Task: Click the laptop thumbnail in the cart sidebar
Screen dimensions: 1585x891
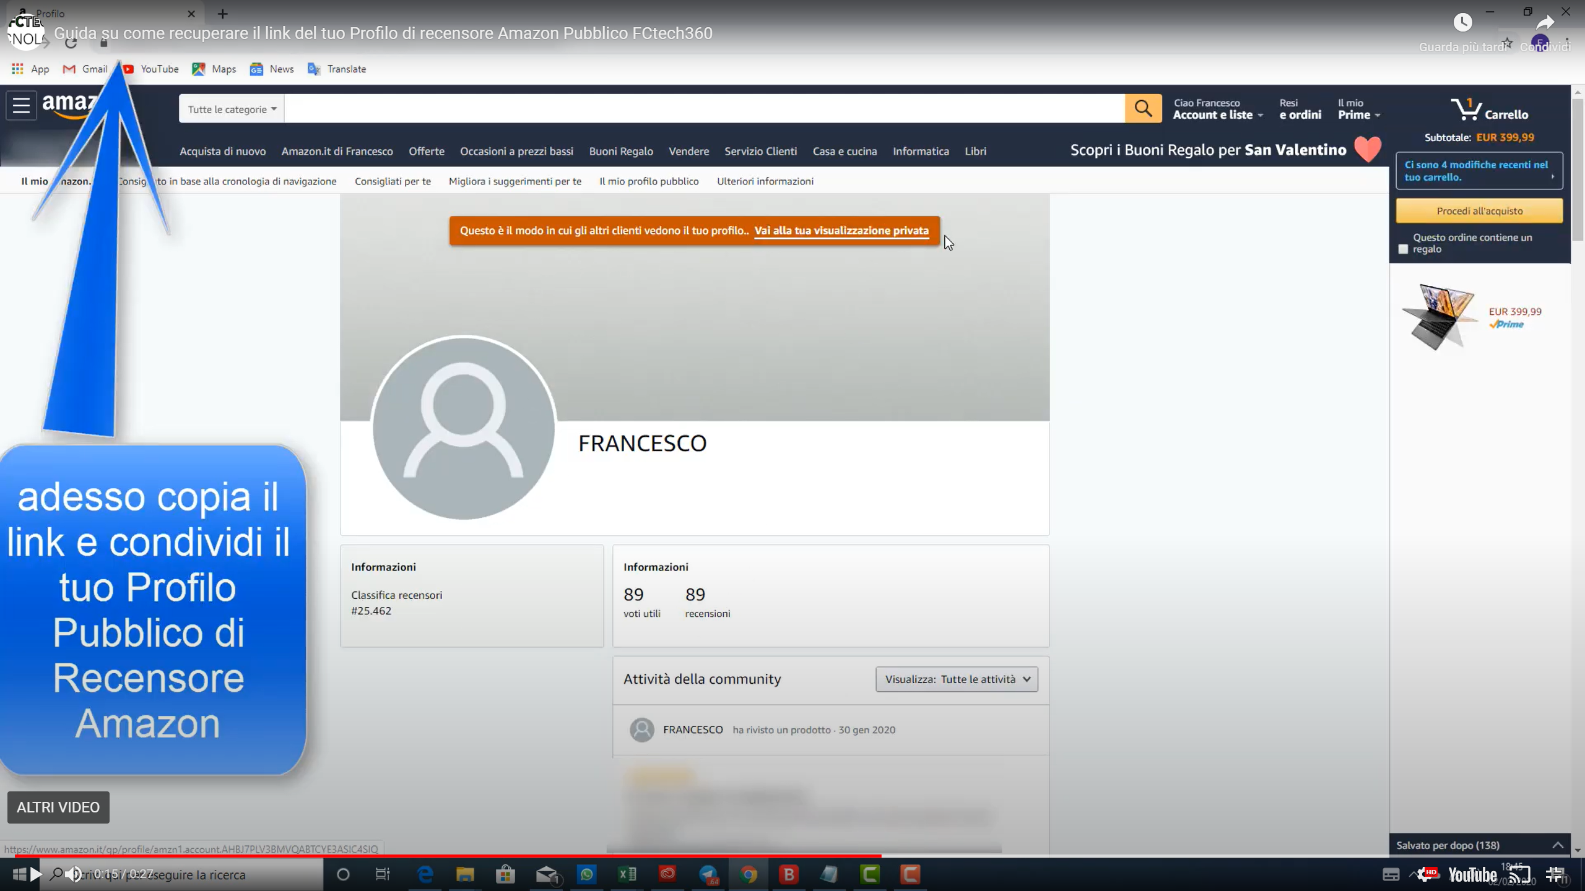Action: click(1439, 316)
